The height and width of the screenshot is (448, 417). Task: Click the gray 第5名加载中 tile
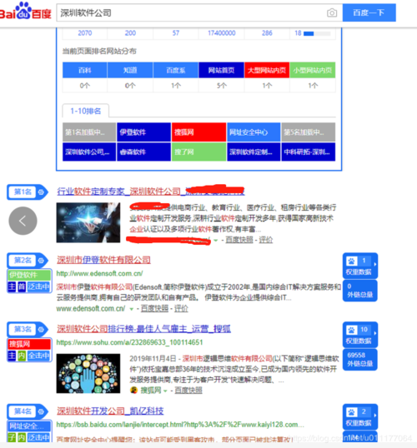pyautogui.click(x=309, y=132)
